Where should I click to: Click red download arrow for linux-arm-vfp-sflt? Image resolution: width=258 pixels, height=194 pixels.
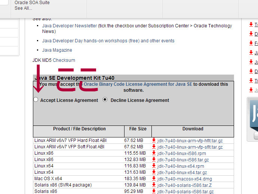(x=154, y=146)
